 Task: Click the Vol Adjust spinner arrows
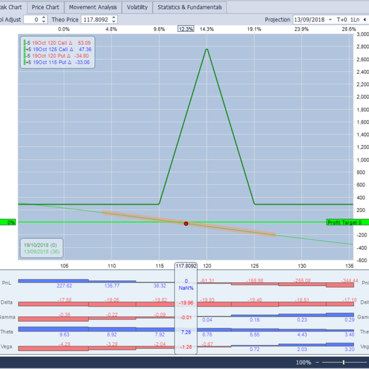click(x=44, y=20)
